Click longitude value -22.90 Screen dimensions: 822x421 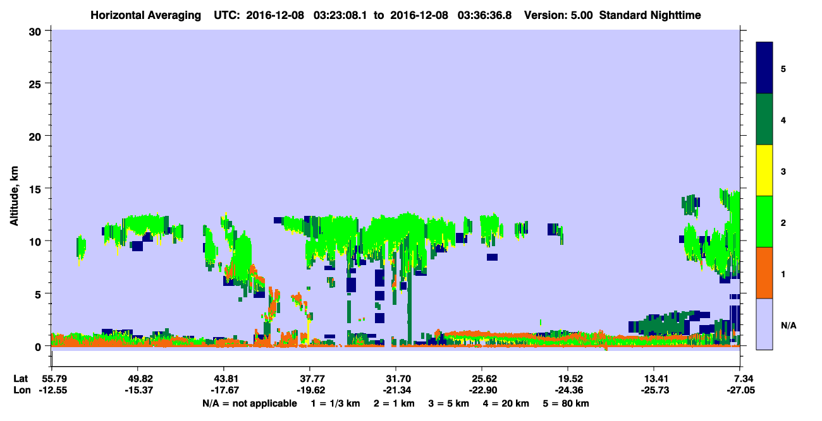pos(482,391)
